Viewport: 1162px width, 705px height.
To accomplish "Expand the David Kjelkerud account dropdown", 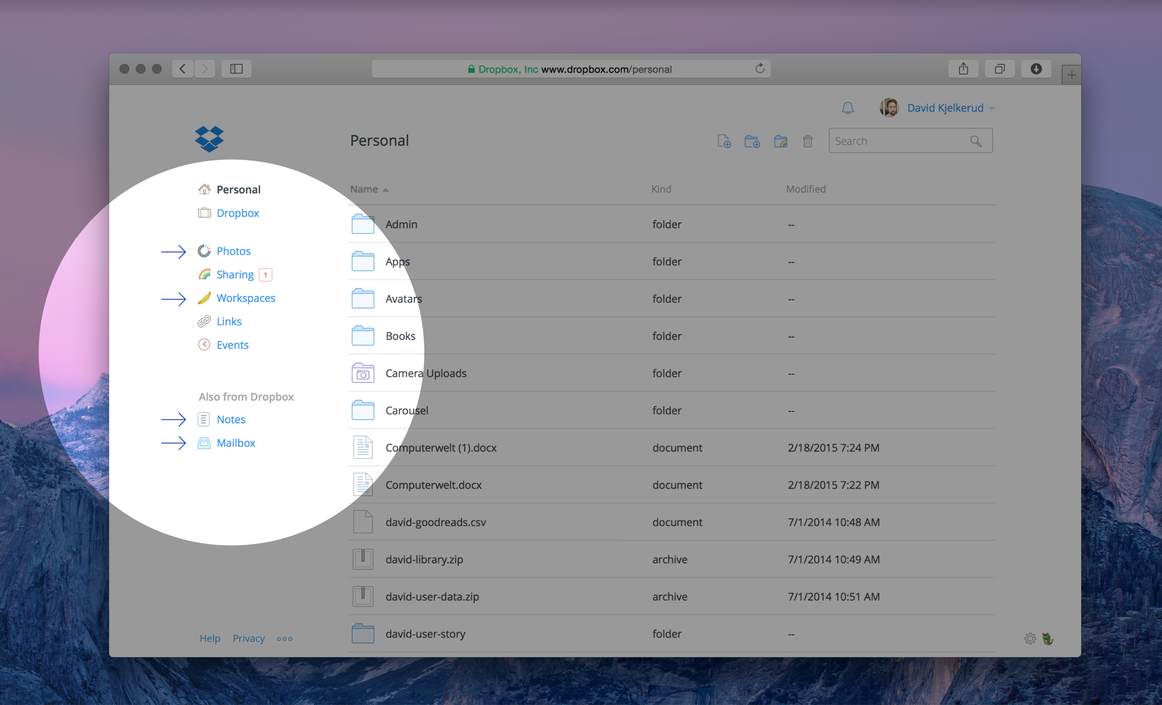I will [992, 109].
